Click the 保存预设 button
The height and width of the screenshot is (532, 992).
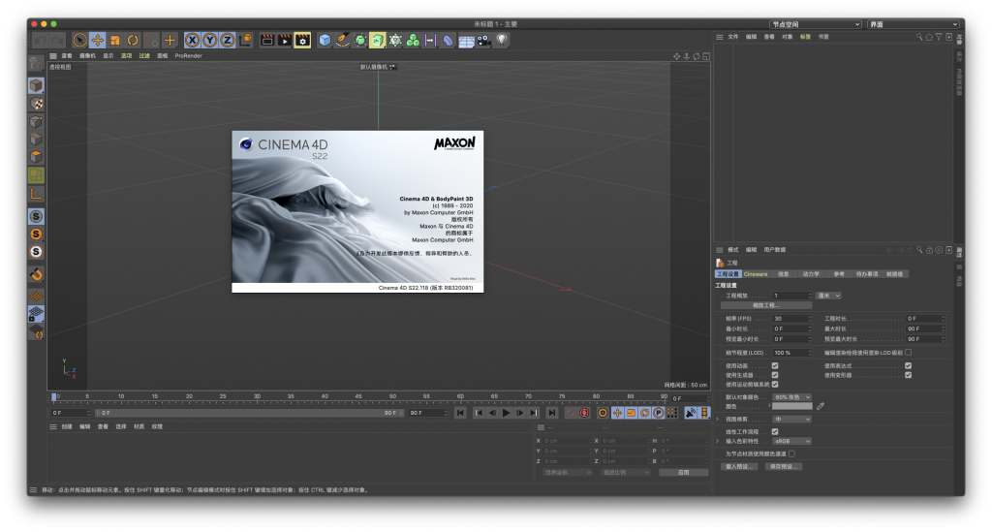(783, 467)
